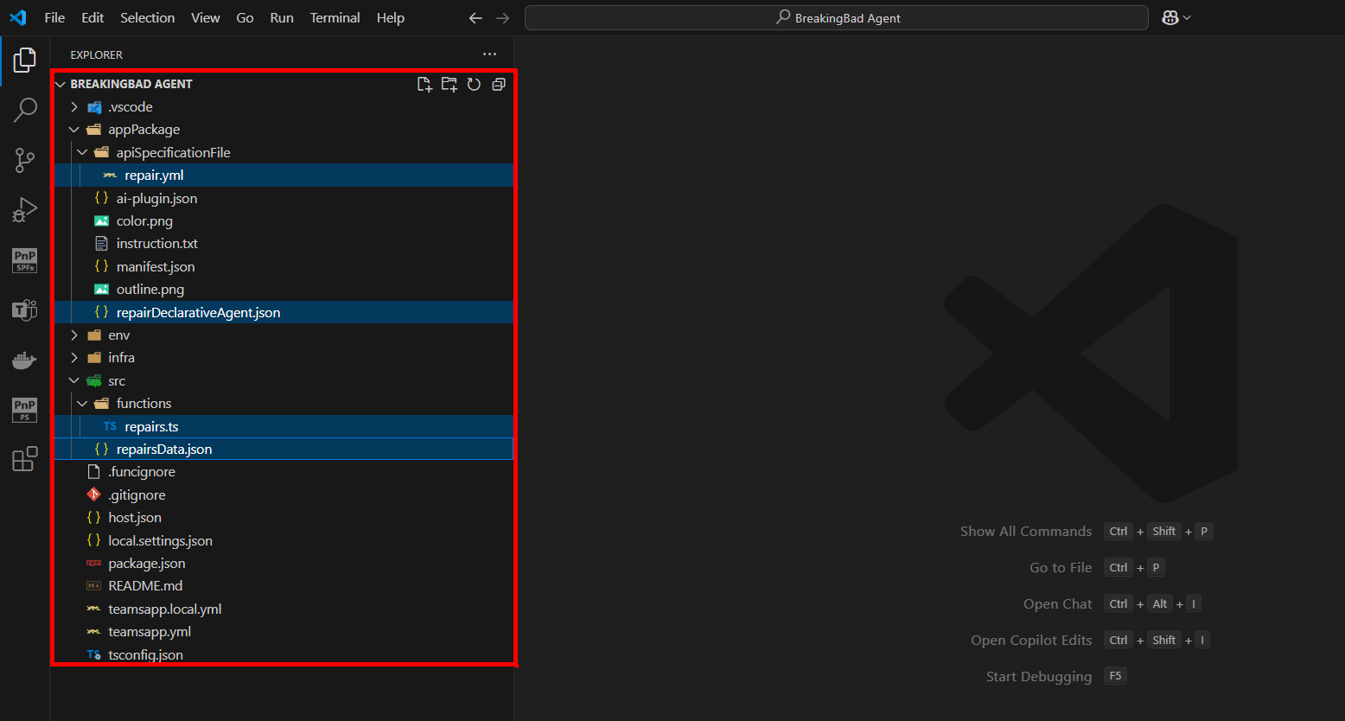1345x721 pixels.
Task: Collapse the BREAKINGBAD AGENT root folder
Action: [x=61, y=84]
